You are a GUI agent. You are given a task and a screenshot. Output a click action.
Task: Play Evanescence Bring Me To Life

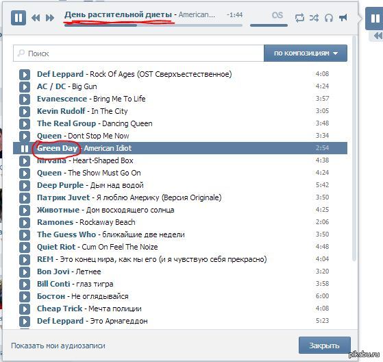pos(25,99)
